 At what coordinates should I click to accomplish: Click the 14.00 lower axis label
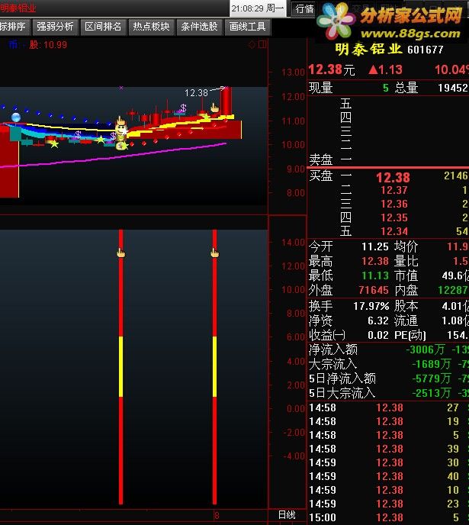(x=293, y=242)
